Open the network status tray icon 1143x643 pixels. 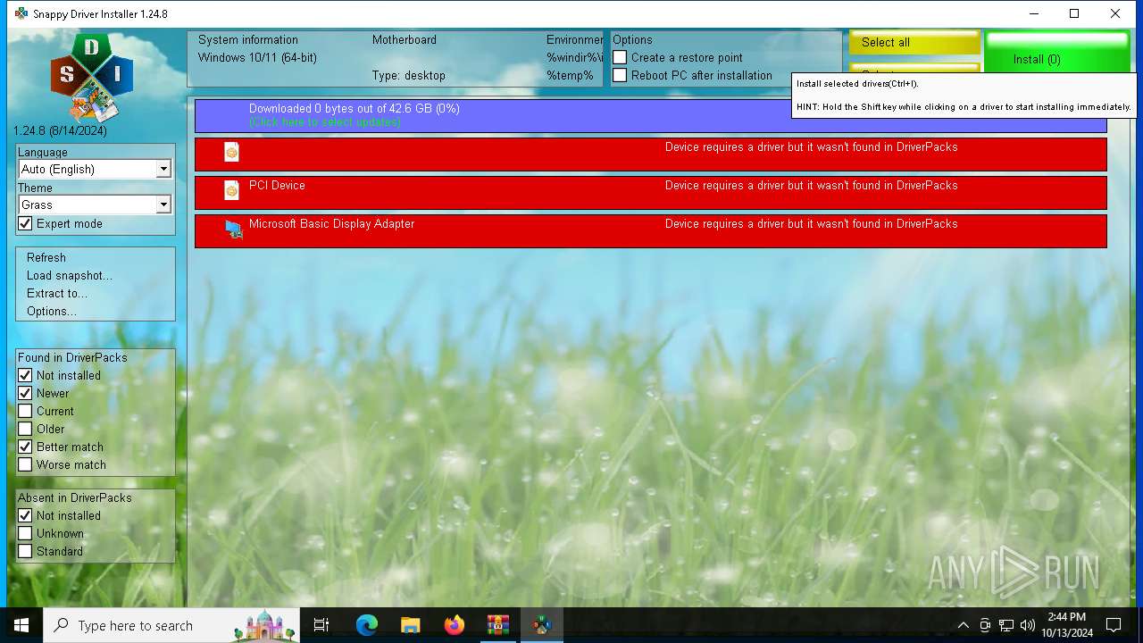(1006, 625)
